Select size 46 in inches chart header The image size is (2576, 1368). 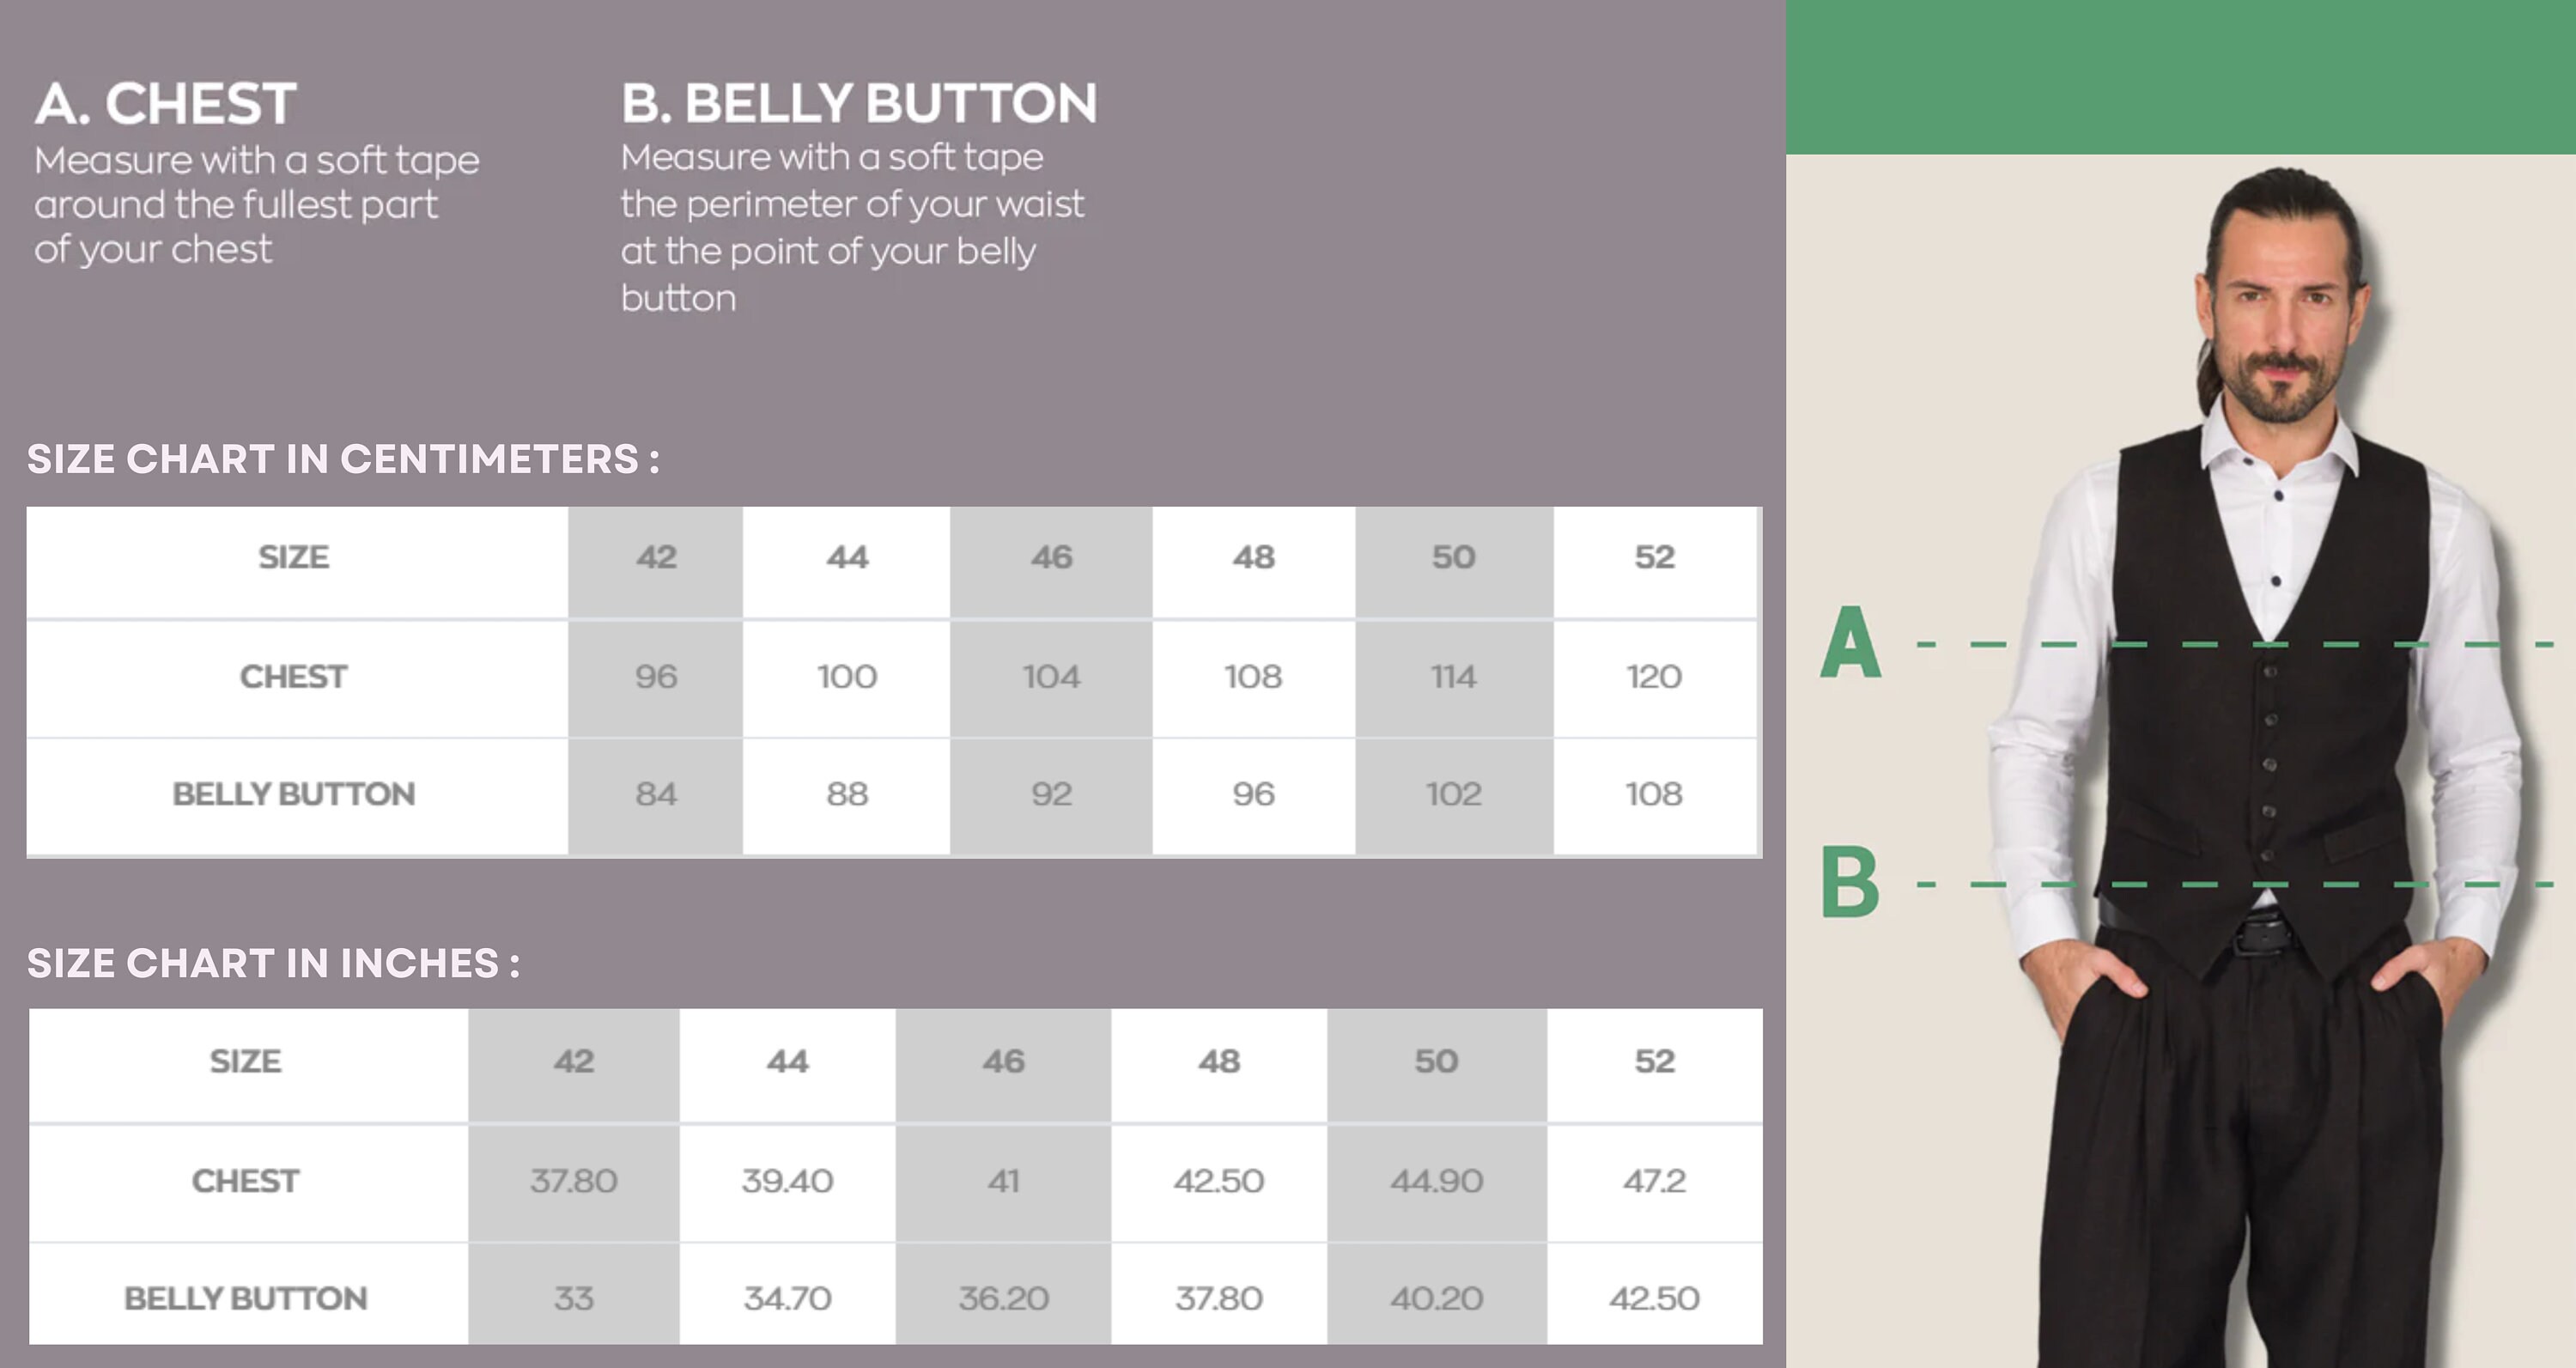(x=1003, y=1061)
